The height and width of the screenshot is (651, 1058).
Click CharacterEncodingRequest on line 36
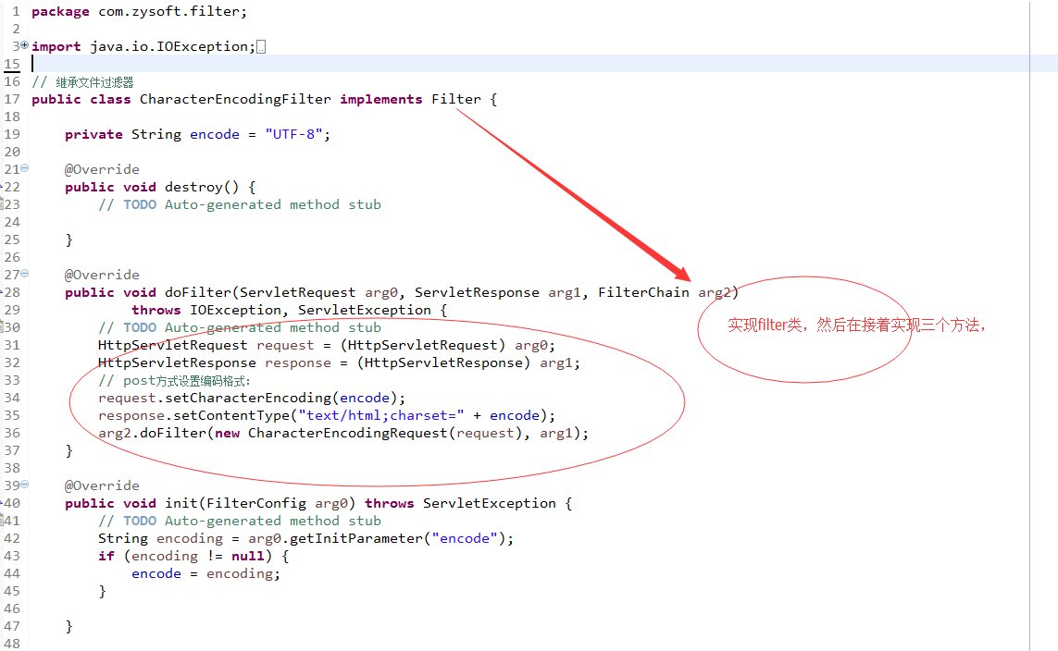[x=347, y=433]
